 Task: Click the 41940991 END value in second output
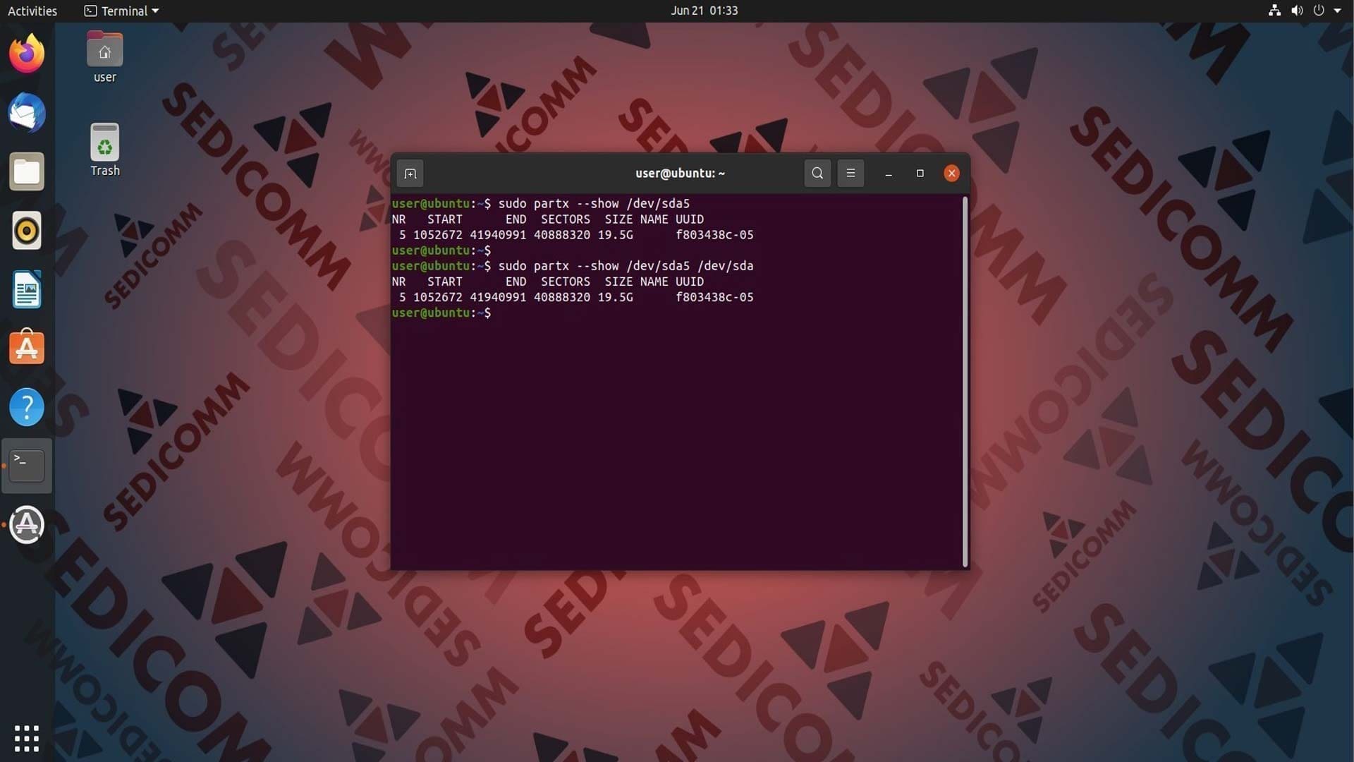[498, 297]
